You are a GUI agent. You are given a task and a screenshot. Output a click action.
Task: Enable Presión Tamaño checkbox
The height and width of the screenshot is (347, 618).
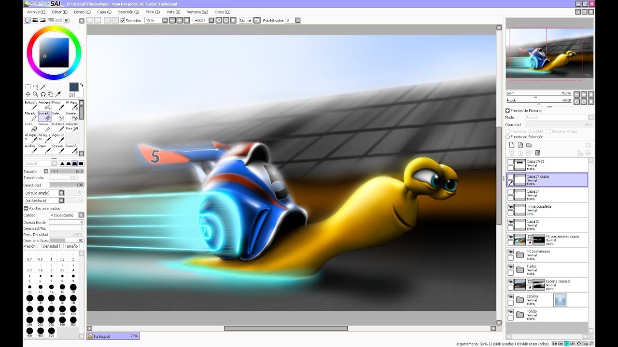tap(62, 246)
